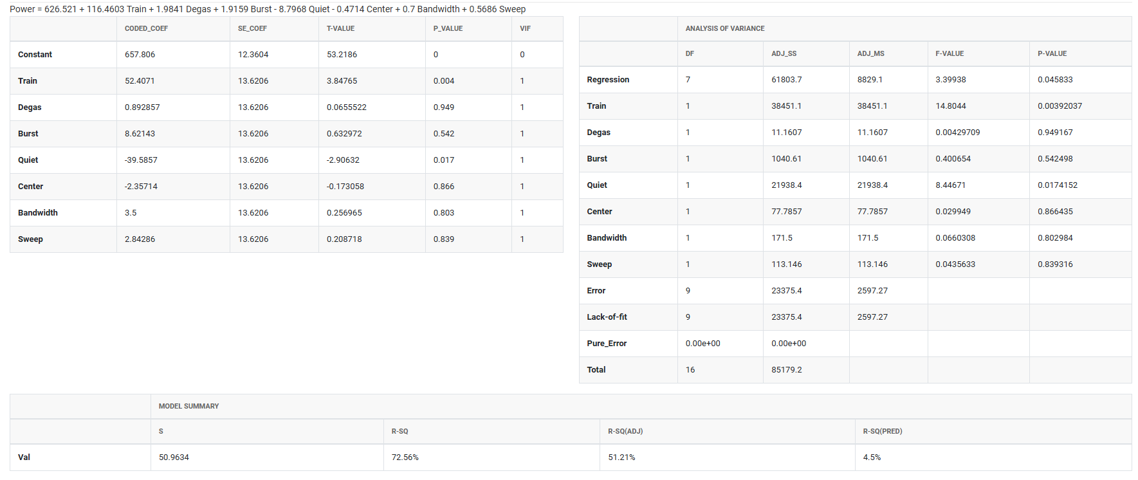Select the R-SQ value 72.56%
Viewport: 1138px width, 480px height.
[405, 457]
